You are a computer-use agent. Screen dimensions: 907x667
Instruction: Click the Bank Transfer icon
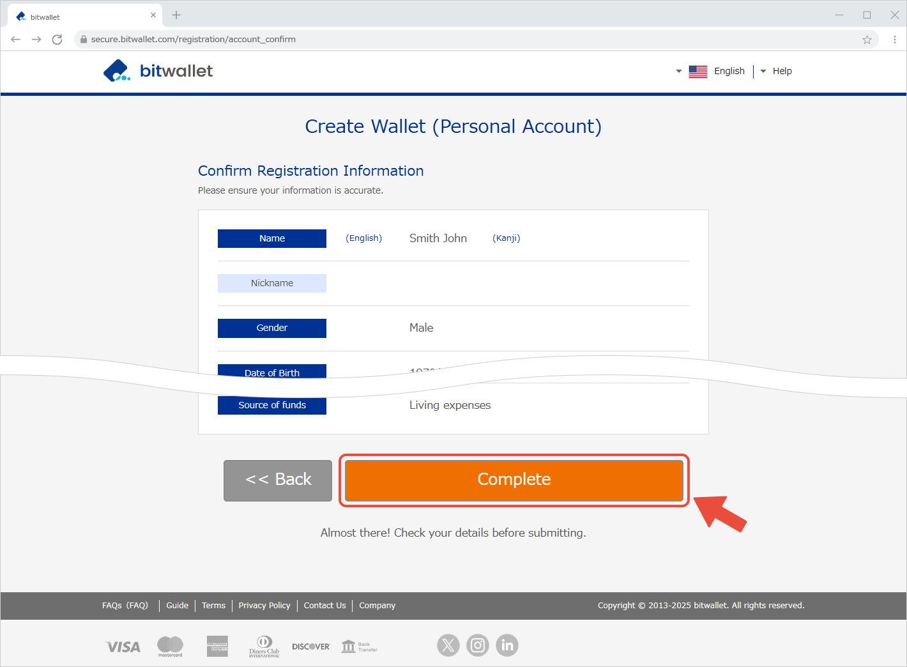pyautogui.click(x=359, y=647)
